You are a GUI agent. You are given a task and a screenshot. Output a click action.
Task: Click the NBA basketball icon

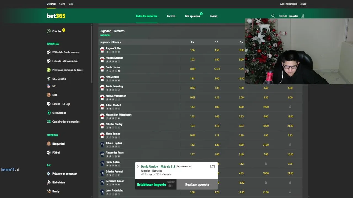pyautogui.click(x=49, y=95)
